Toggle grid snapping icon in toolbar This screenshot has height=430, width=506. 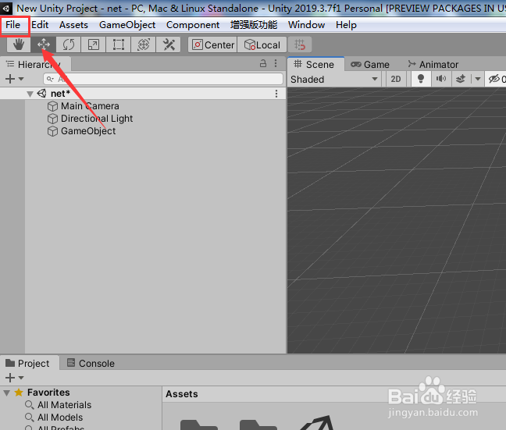click(x=300, y=44)
